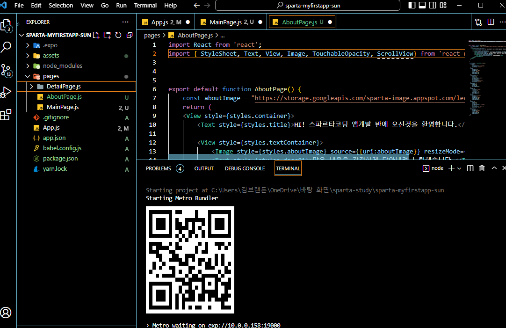Go forward with the navigation arrow
506x328 pixels.
207,6
